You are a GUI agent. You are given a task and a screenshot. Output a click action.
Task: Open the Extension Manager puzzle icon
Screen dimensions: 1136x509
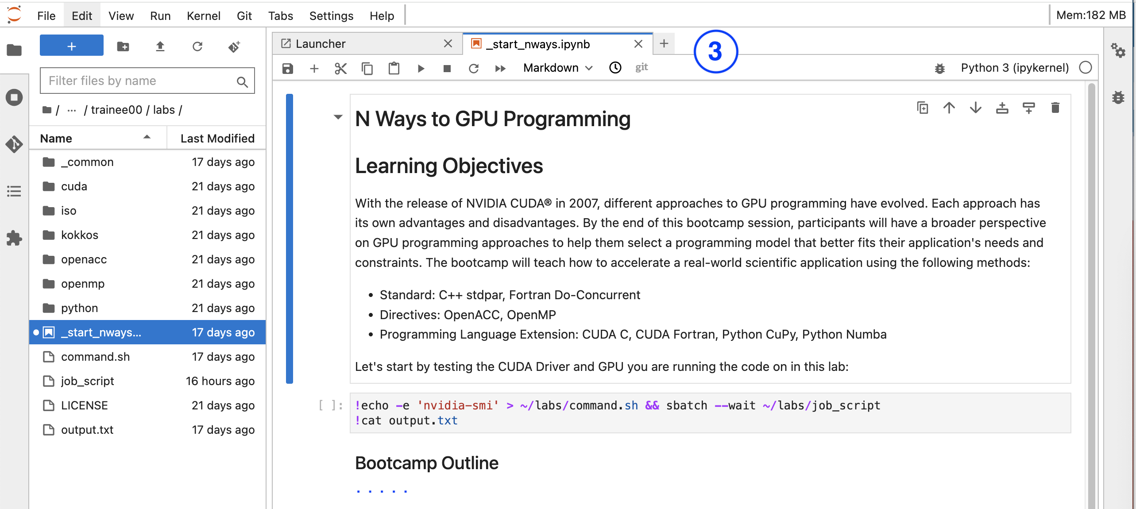pyautogui.click(x=14, y=238)
